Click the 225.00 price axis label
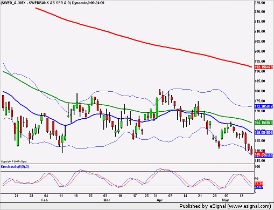This screenshot has width=274, height=210. 260,3
